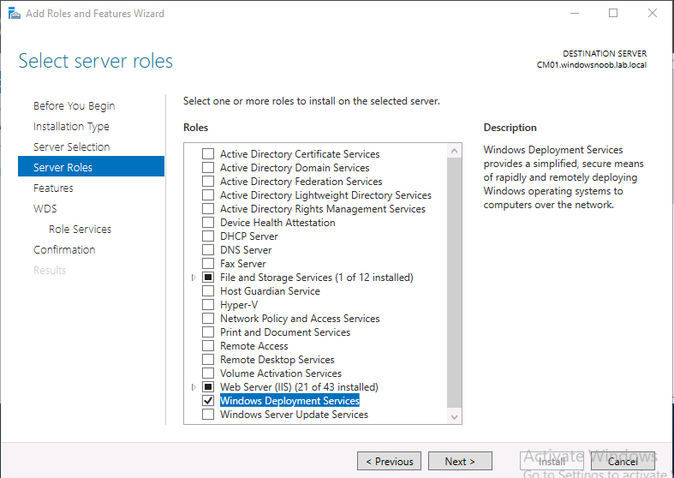Check the Remote Access checkbox
The image size is (674, 478).
pos(208,346)
